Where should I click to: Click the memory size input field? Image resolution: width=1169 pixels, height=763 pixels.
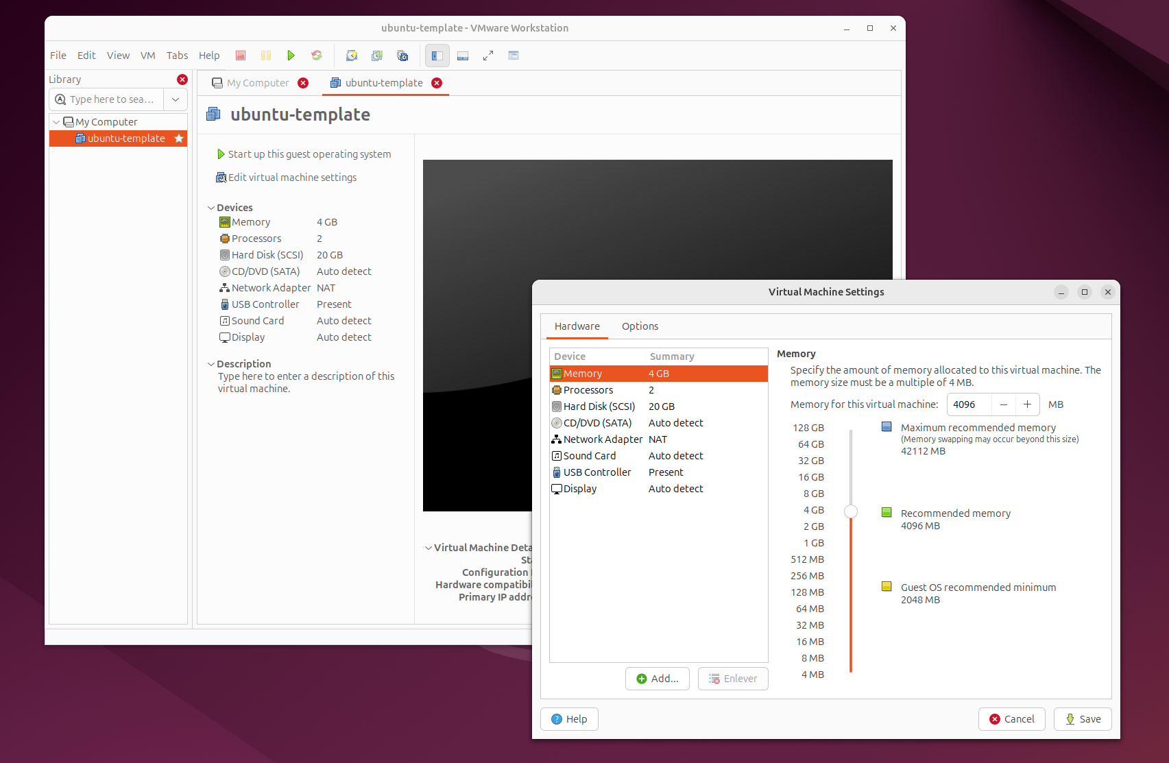tap(969, 404)
